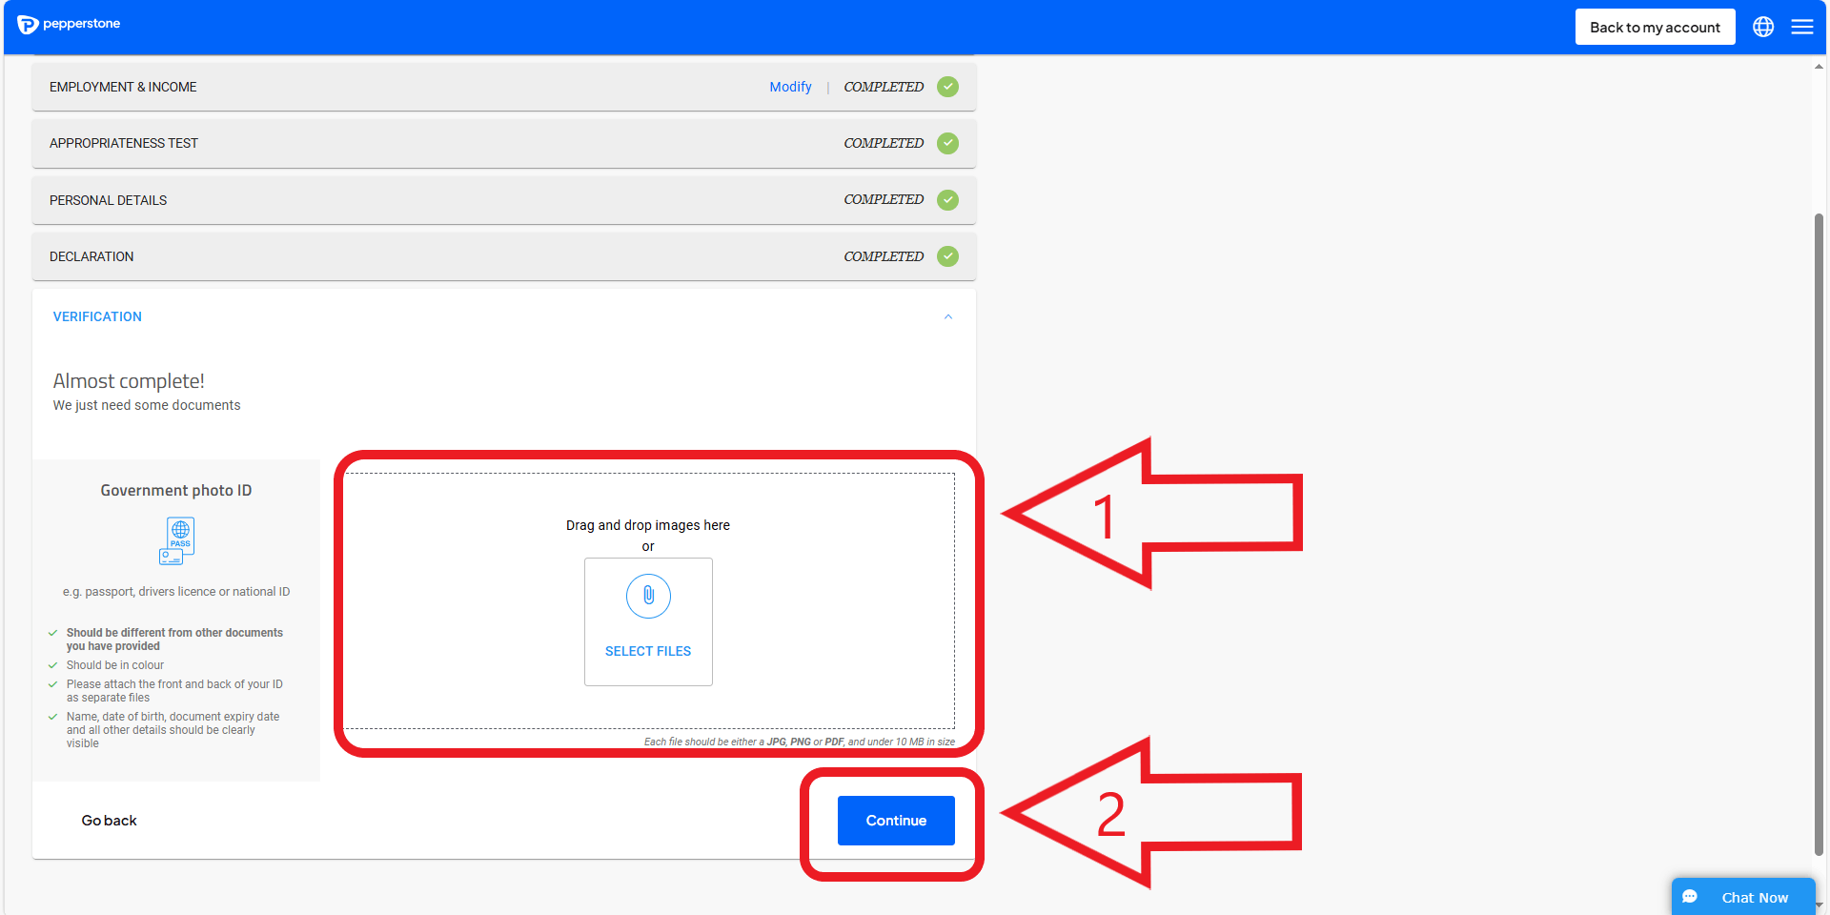Click the passport ID illustration icon
This screenshot has height=915, width=1830.
pos(177,540)
